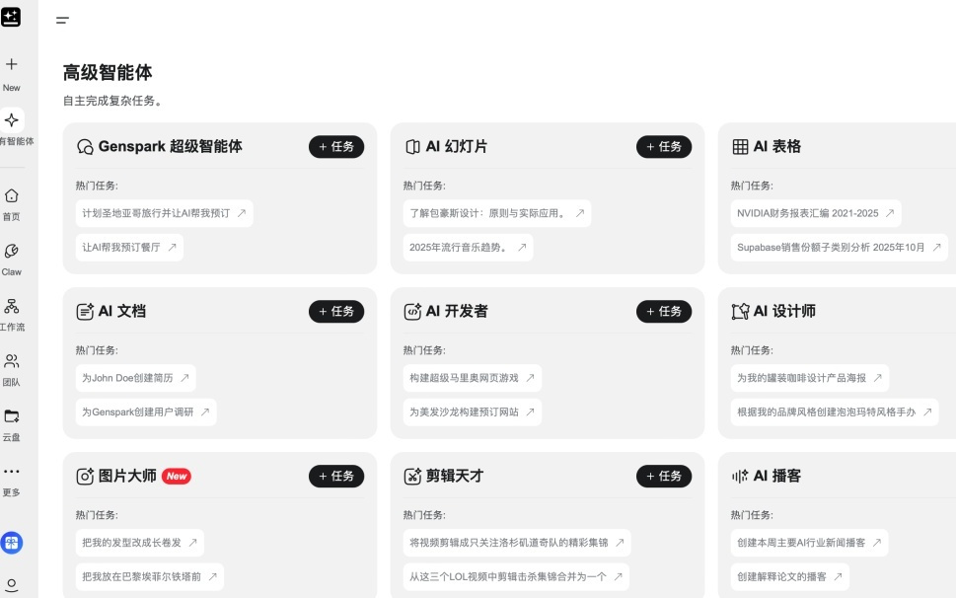The height and width of the screenshot is (598, 956).
Task: Select task 创建解释论文的播客
Action: coord(790,576)
